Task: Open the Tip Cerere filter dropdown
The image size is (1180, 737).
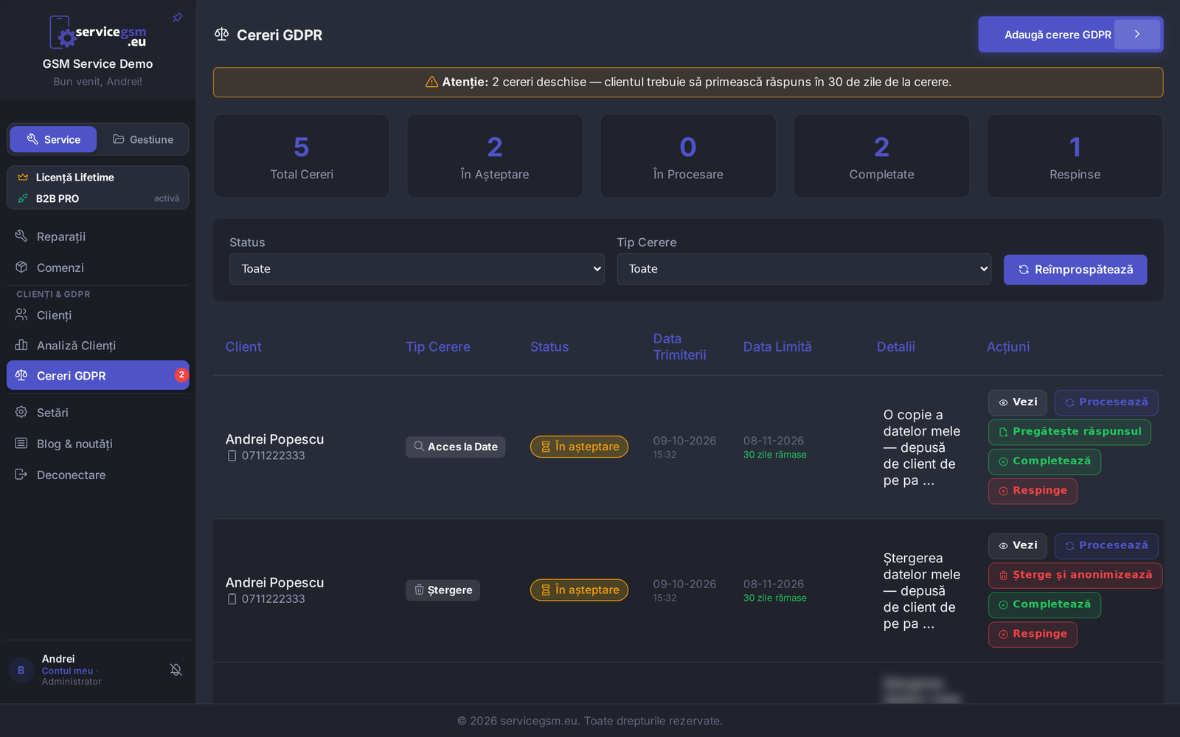Action: (804, 269)
